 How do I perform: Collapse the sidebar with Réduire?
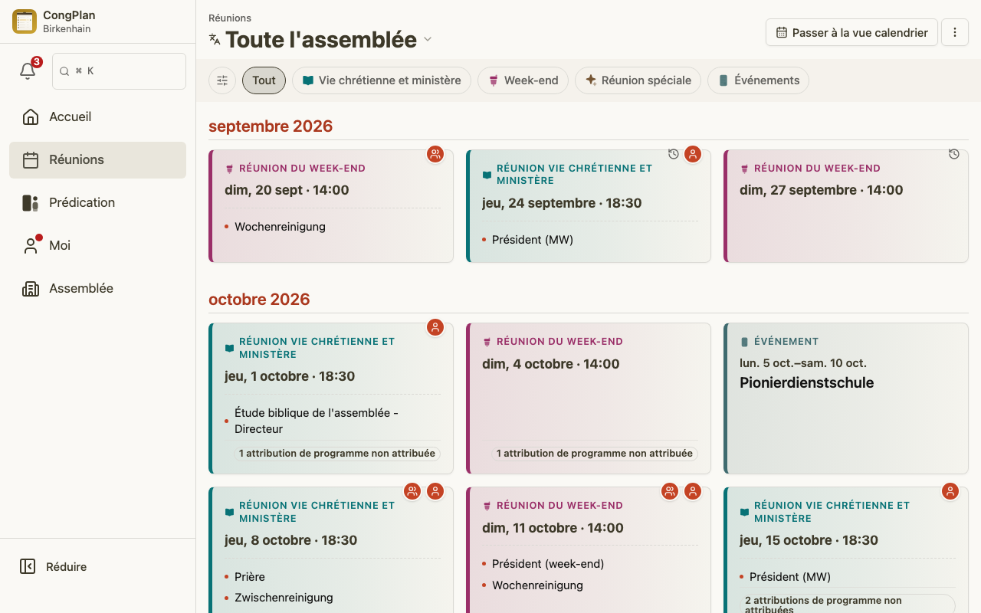point(97,567)
